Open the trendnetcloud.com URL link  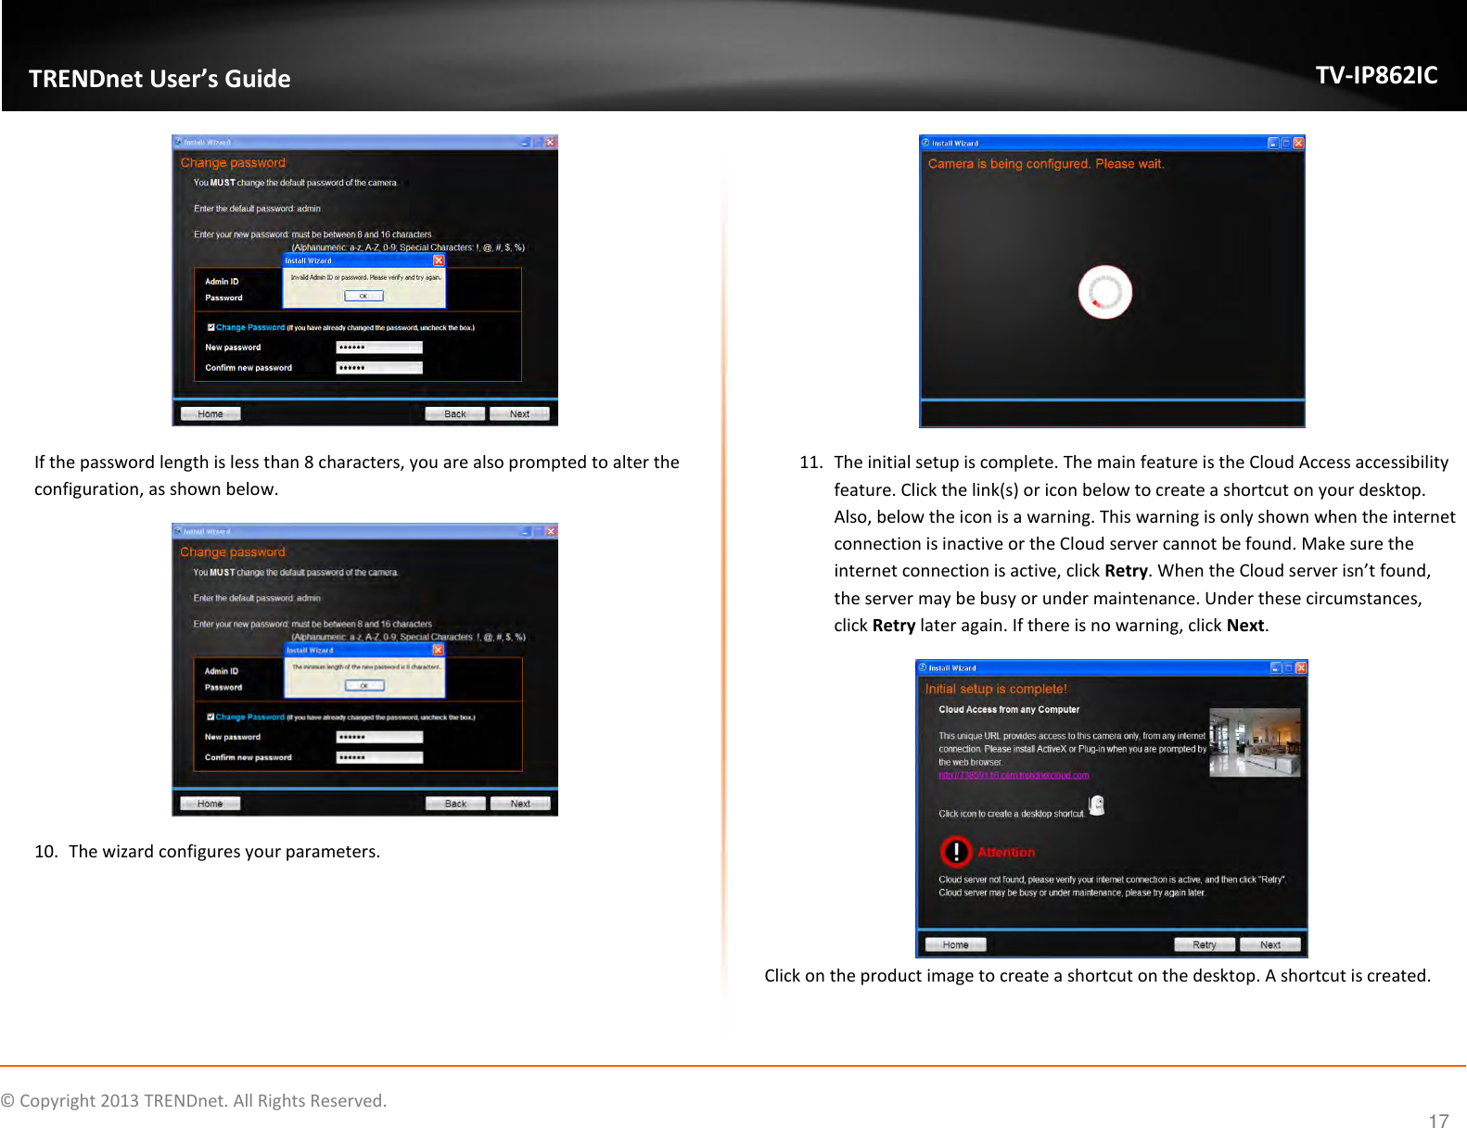click(x=1014, y=775)
